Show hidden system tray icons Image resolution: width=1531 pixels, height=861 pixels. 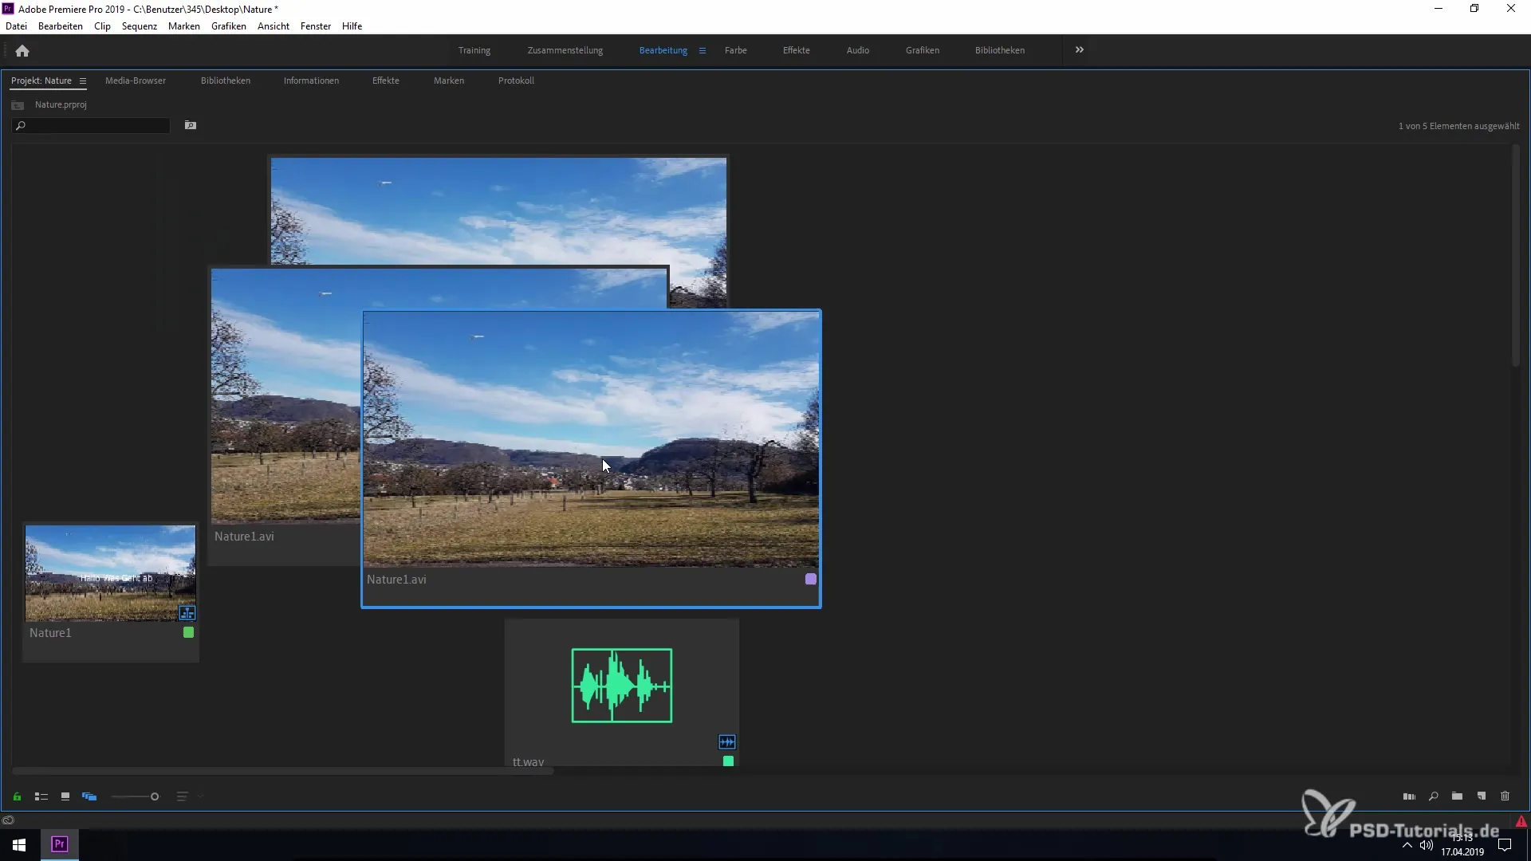coord(1407,845)
